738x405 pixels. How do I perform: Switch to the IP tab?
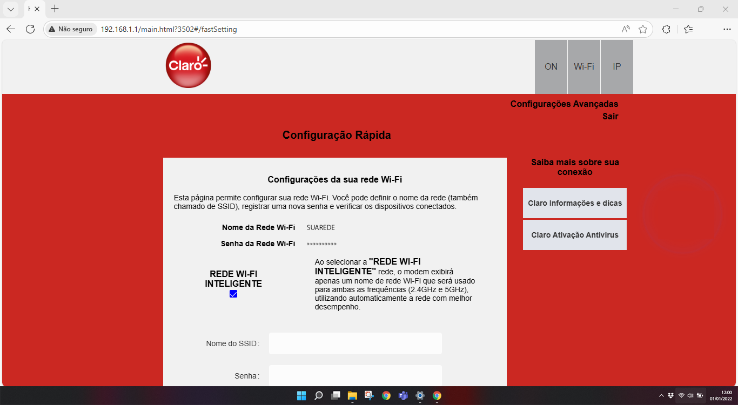616,67
